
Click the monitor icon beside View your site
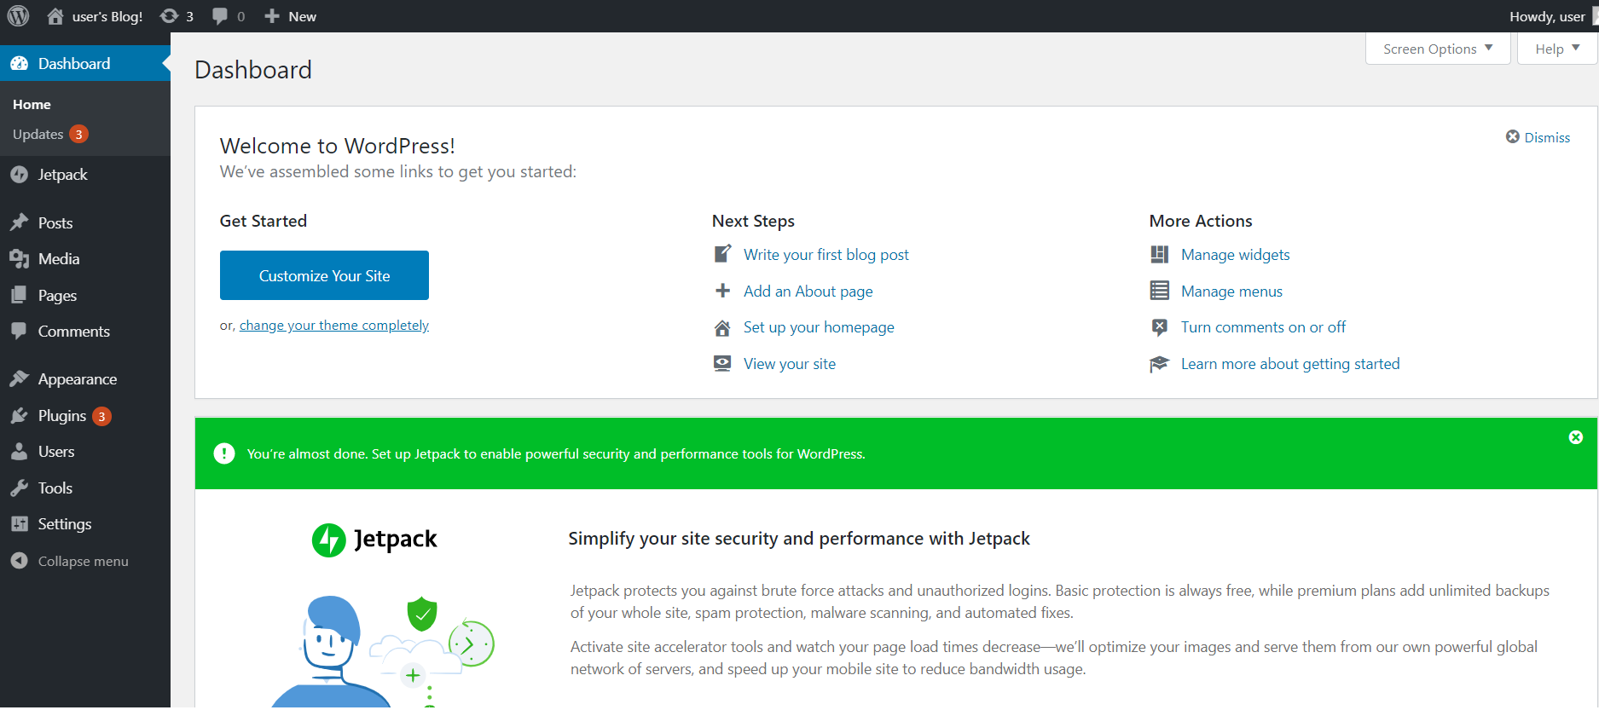click(722, 363)
